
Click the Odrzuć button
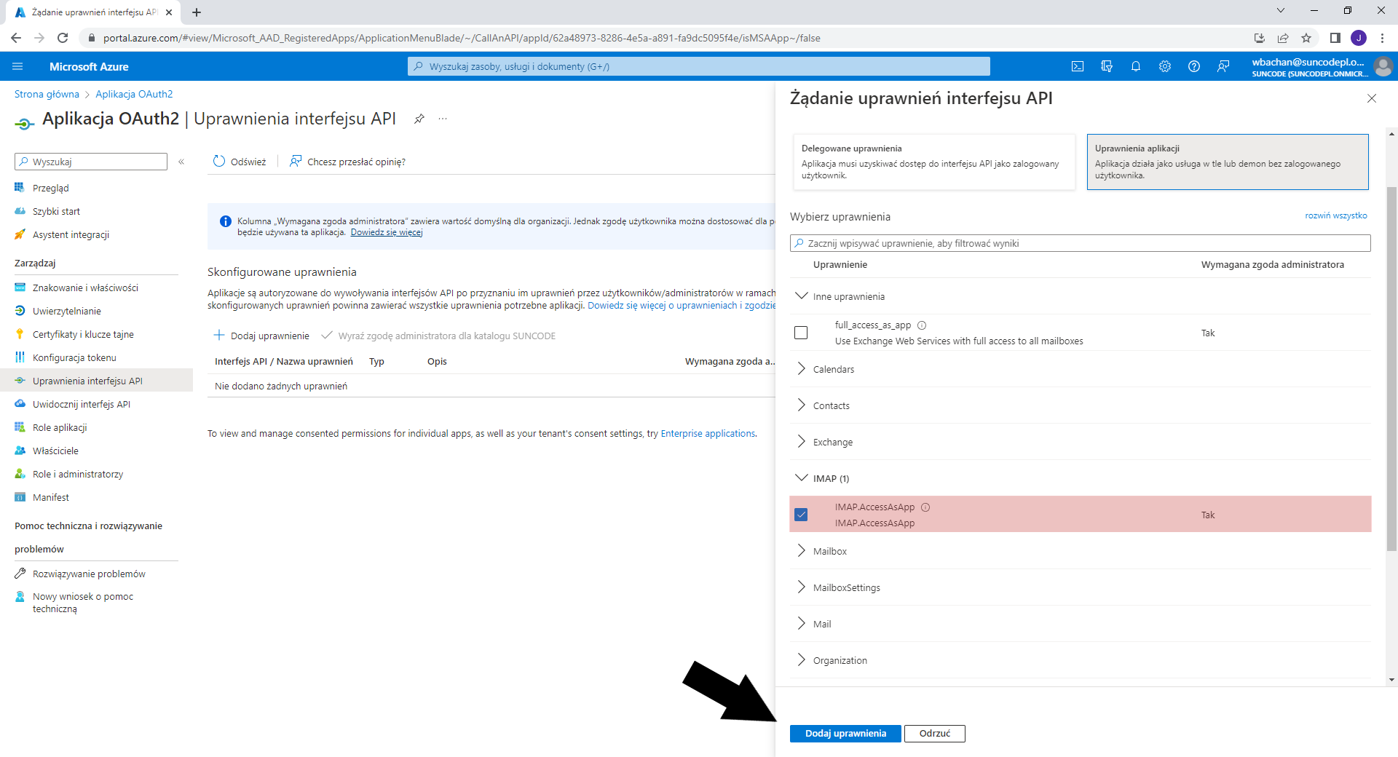[x=935, y=734]
